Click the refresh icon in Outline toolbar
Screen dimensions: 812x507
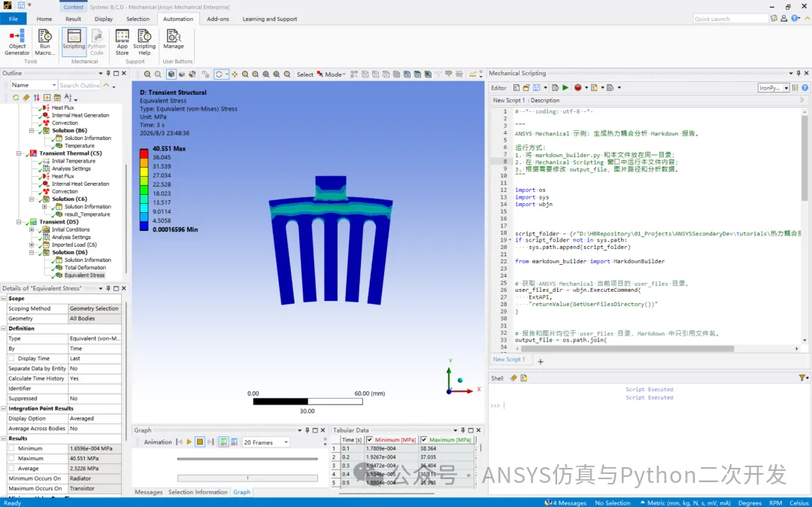(16, 97)
